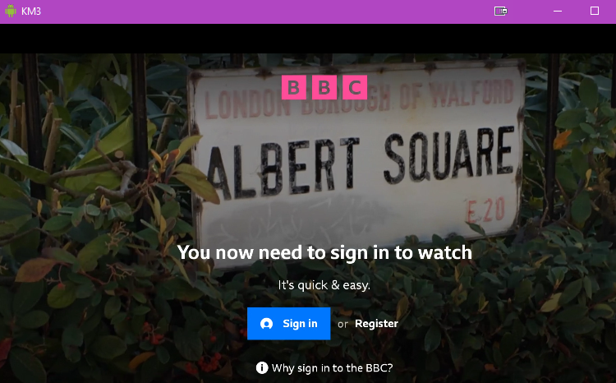Click the 'You now need to sign in' heading
Screen dimensions: 616x383
click(x=324, y=252)
